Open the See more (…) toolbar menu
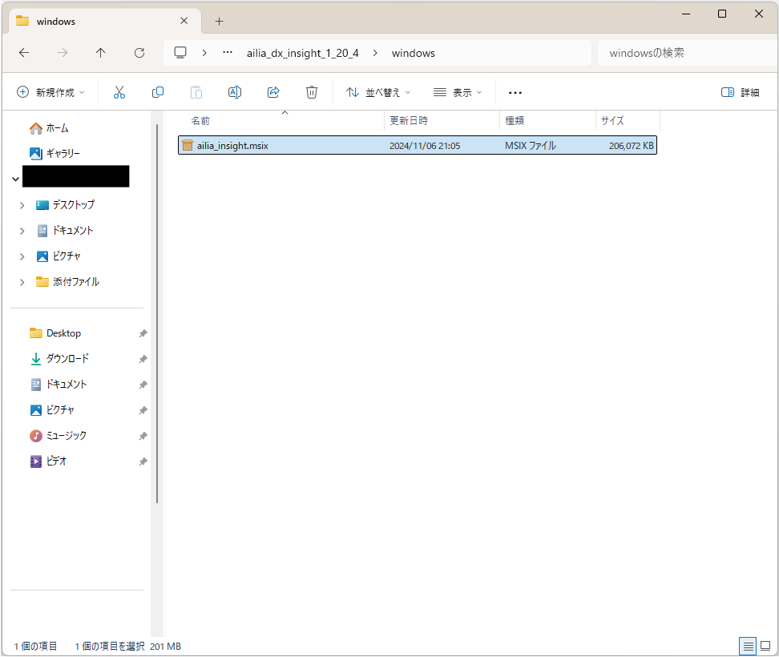Screen dimensions: 779x657 [515, 92]
